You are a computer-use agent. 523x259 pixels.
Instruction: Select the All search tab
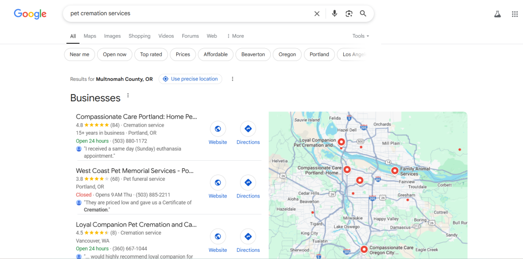(73, 36)
